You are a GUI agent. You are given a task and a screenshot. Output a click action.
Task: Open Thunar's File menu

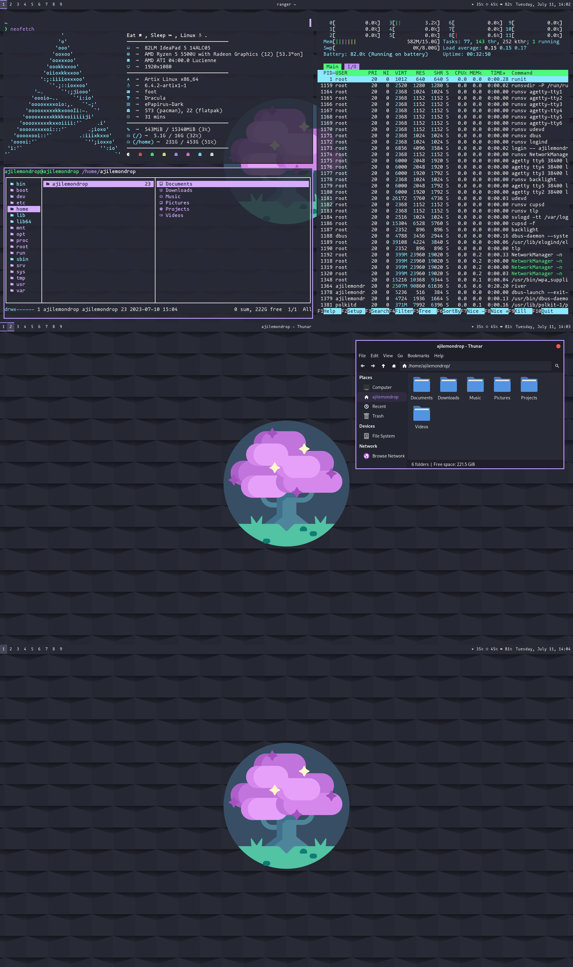coord(362,355)
